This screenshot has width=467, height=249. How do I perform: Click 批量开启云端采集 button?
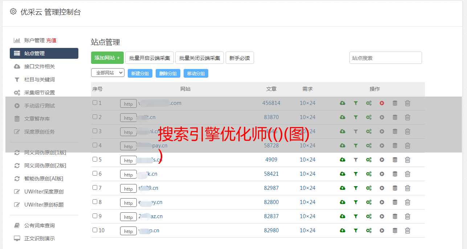149,58
